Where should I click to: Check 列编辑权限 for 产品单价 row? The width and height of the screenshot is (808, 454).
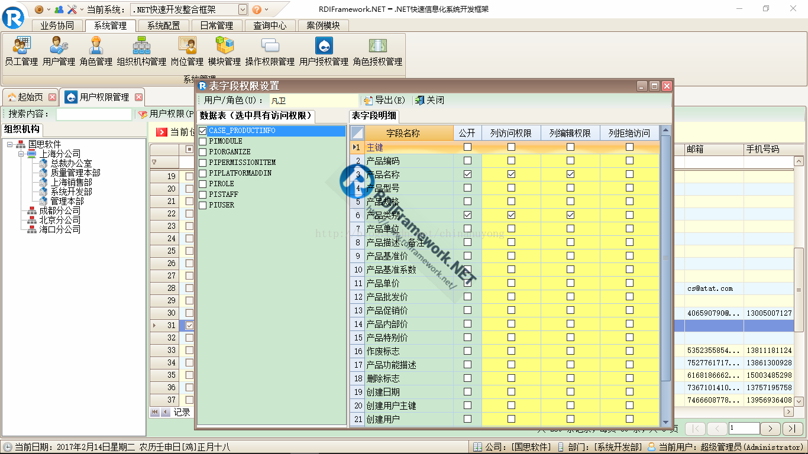click(570, 283)
